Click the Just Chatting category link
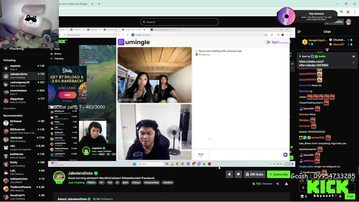The height and width of the screenshot is (202, 359). pyautogui.click(x=76, y=183)
